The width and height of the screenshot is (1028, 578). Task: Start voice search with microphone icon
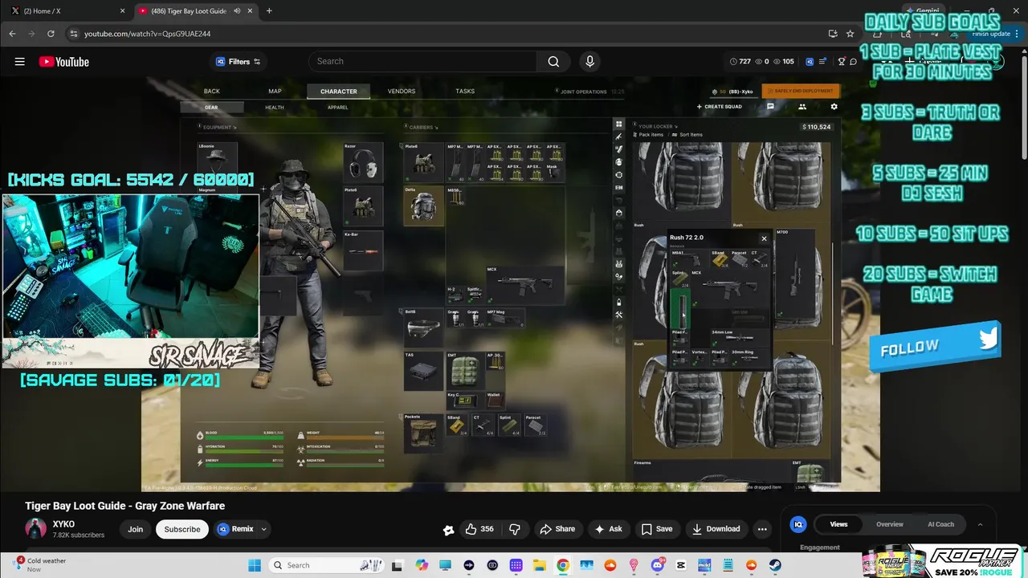click(590, 62)
